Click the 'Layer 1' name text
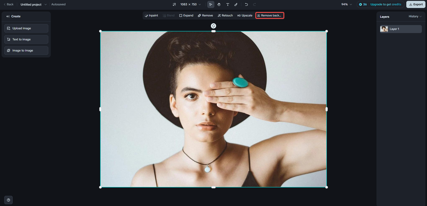427x206 pixels. click(x=394, y=29)
